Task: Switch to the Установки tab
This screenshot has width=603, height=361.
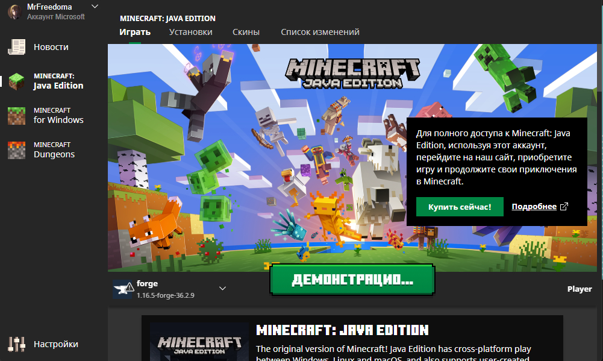Action: click(x=191, y=32)
